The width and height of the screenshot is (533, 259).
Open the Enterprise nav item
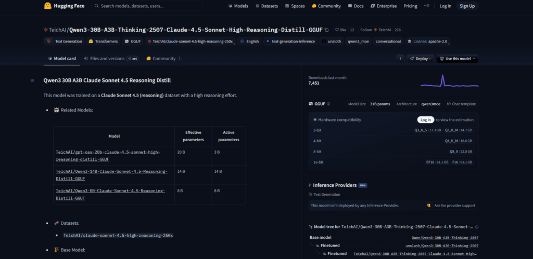[384, 6]
